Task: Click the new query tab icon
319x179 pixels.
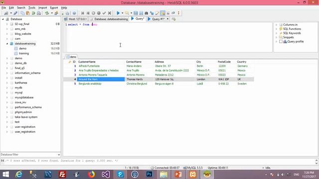Action: point(173,19)
